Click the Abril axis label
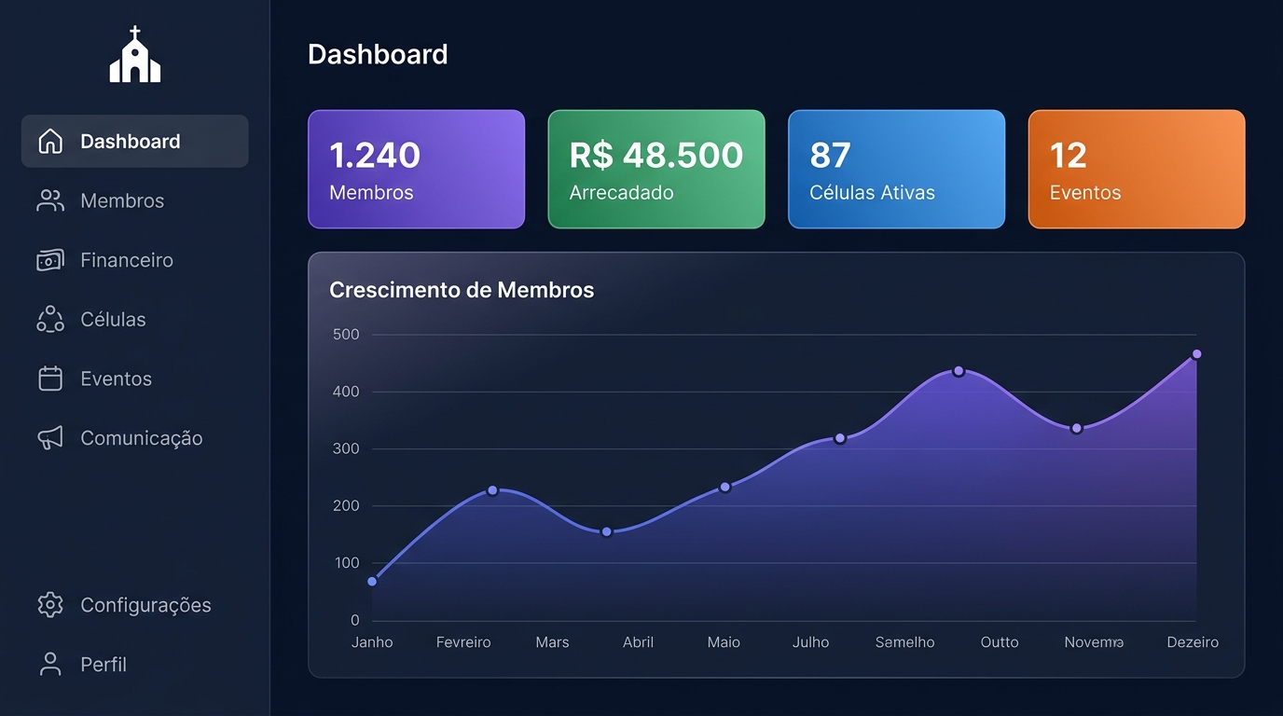 coord(638,642)
